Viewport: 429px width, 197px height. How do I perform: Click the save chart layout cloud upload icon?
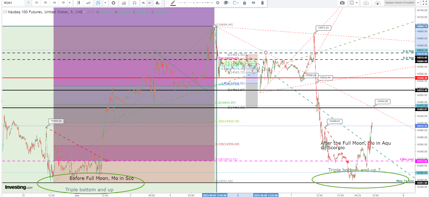[x=377, y=3]
